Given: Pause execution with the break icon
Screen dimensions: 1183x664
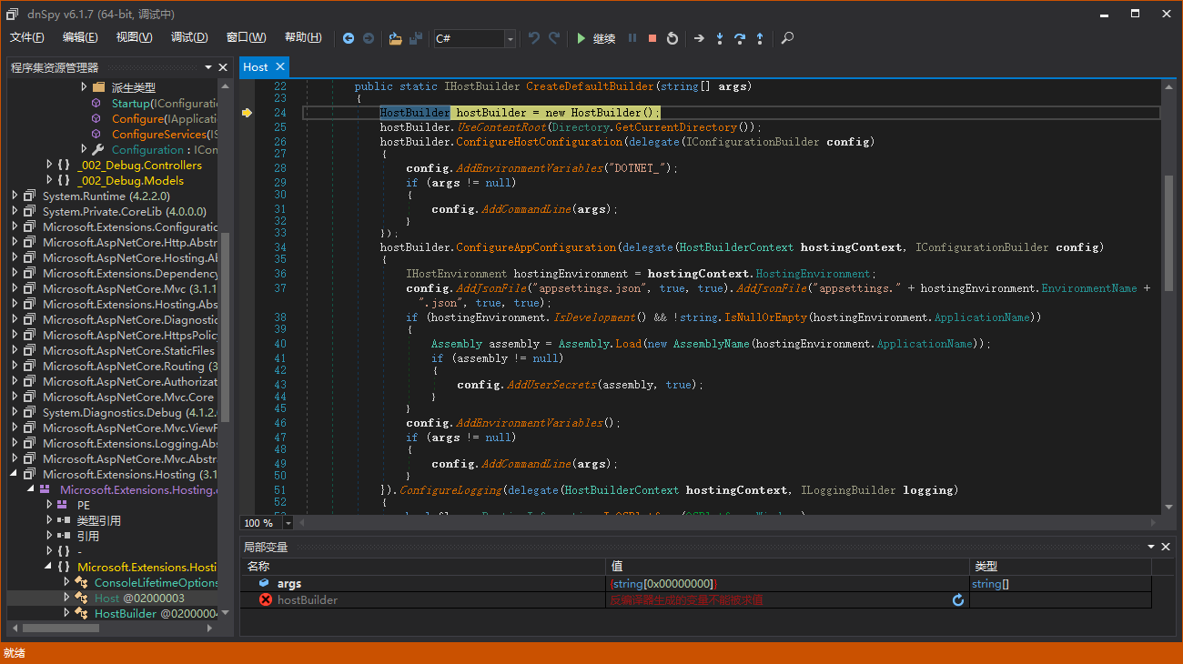Looking at the screenshot, I should 632,38.
